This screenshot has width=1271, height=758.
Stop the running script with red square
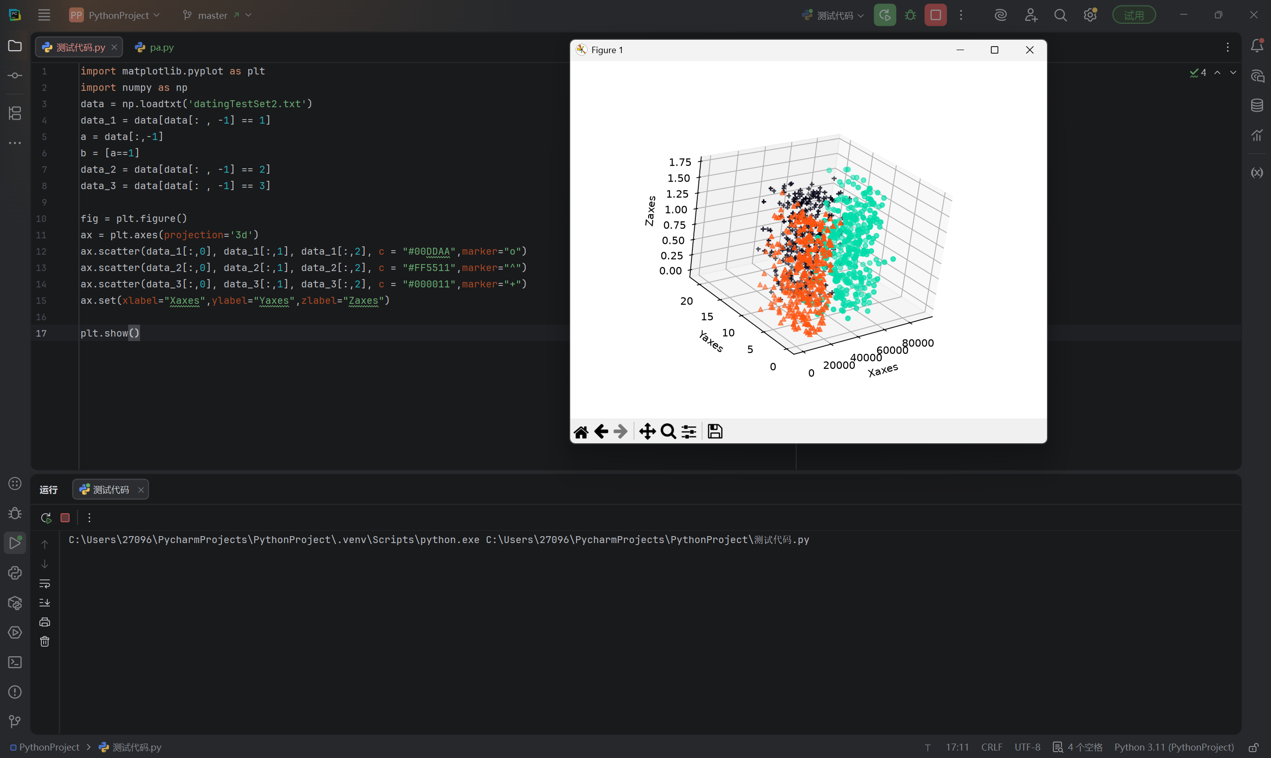(935, 15)
